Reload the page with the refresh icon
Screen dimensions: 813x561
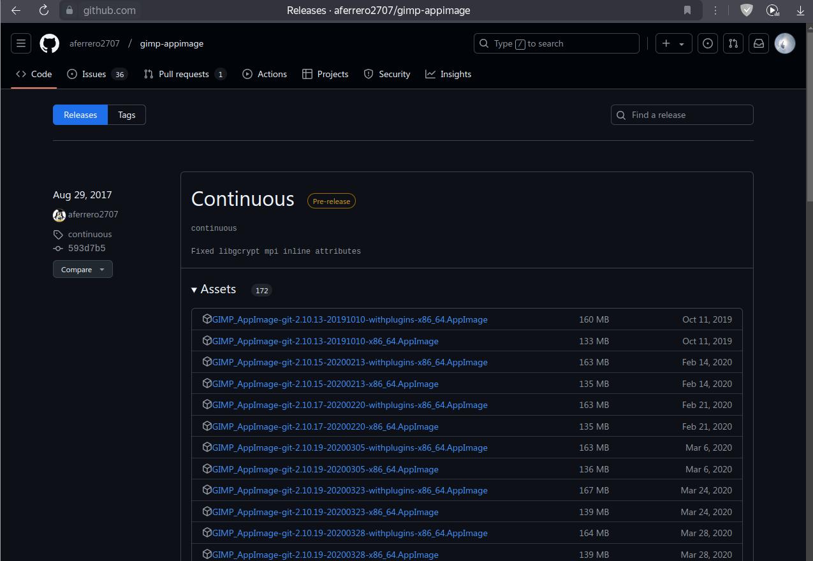pyautogui.click(x=43, y=10)
